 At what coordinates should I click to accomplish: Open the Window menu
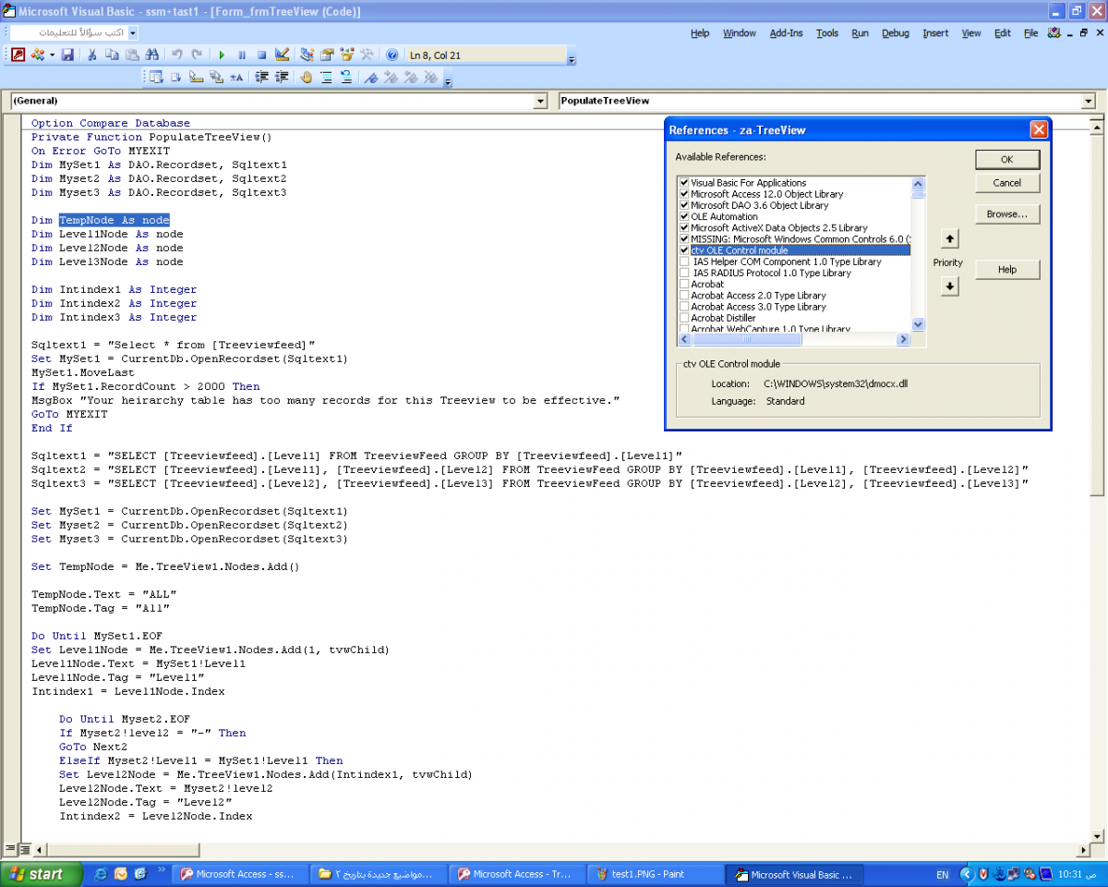click(x=740, y=33)
